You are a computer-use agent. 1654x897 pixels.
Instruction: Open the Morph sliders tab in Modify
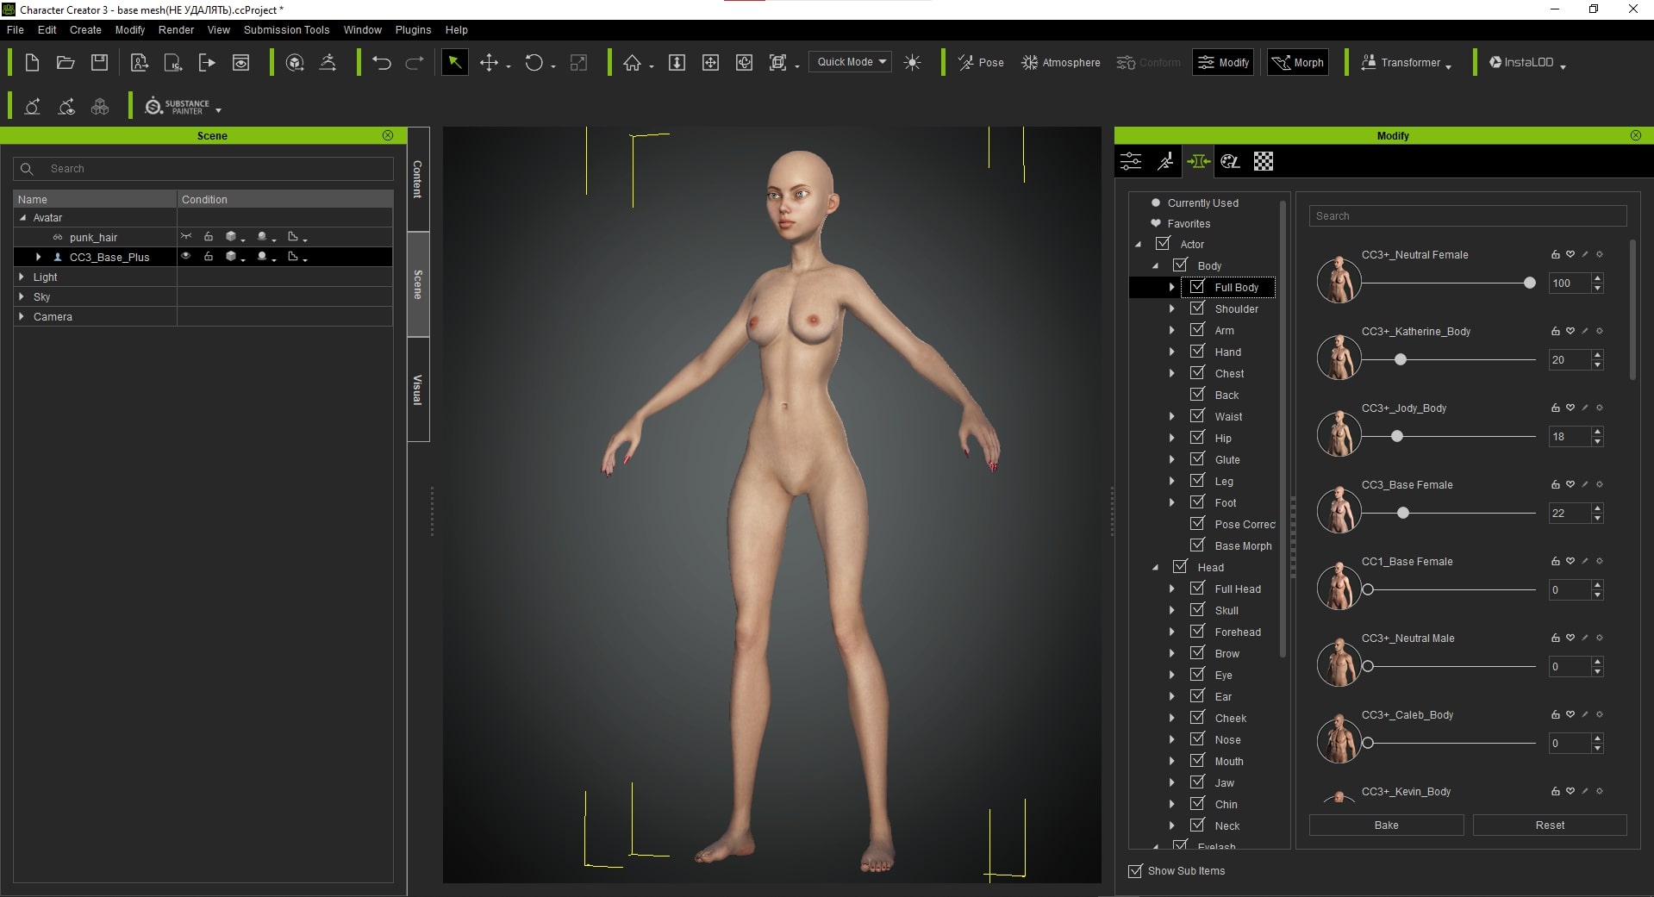[1198, 161]
